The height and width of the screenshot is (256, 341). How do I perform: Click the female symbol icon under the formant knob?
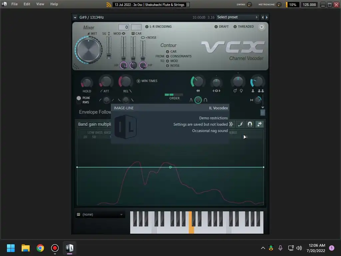241,91
